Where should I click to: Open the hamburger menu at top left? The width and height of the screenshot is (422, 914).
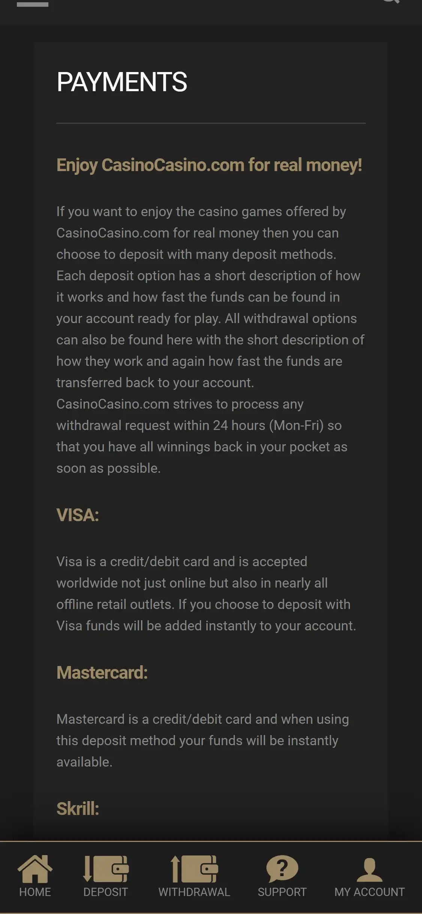(33, 4)
